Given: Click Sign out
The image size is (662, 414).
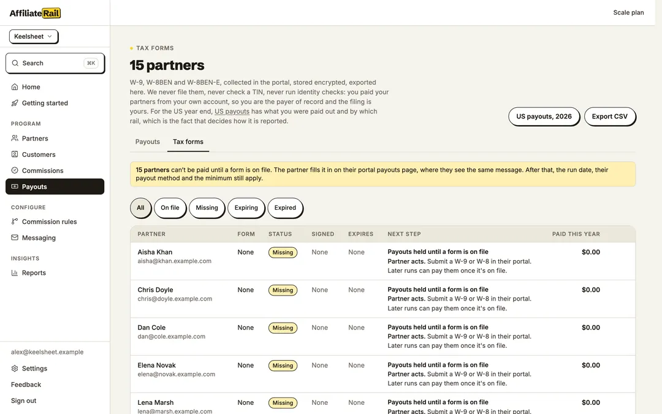Looking at the screenshot, I should [24, 401].
